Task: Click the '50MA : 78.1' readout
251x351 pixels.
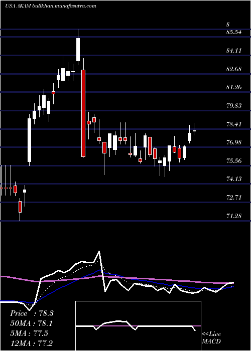Action: click(32, 323)
